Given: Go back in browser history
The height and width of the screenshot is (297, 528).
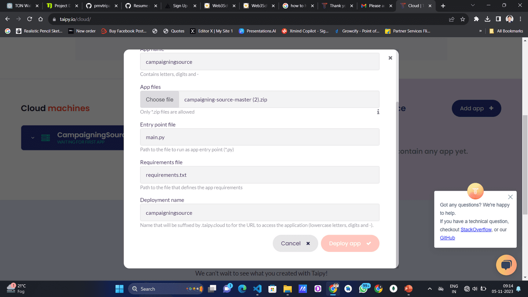Looking at the screenshot, I should [x=8, y=19].
